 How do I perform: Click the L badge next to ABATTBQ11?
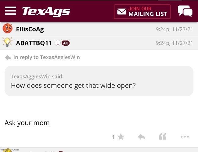(57, 43)
